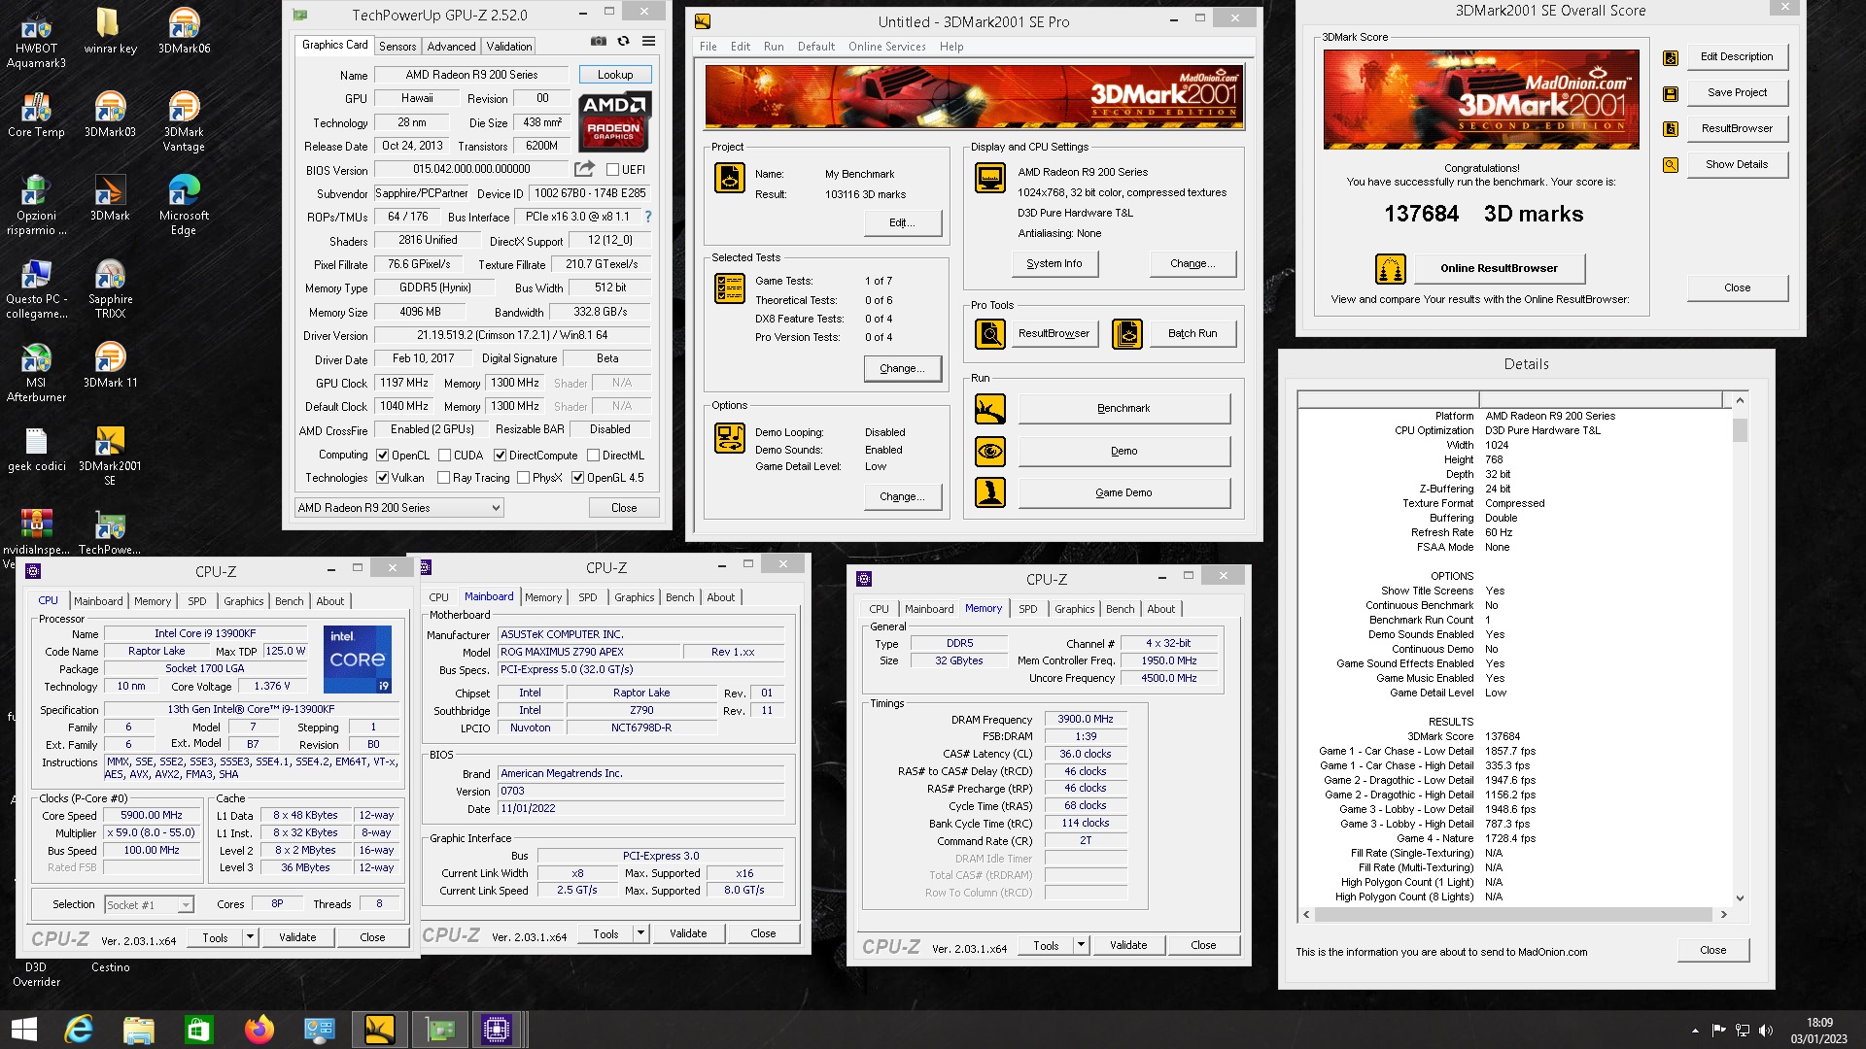The image size is (1866, 1049).
Task: Expand Tools dropdown arrow in Memory CPU-Z window
Action: pyautogui.click(x=1081, y=945)
